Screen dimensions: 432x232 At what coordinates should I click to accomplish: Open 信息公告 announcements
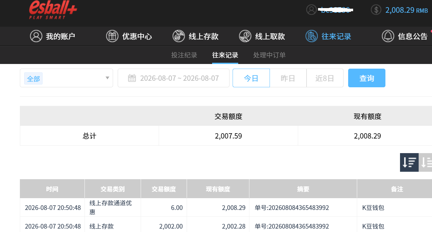click(405, 36)
